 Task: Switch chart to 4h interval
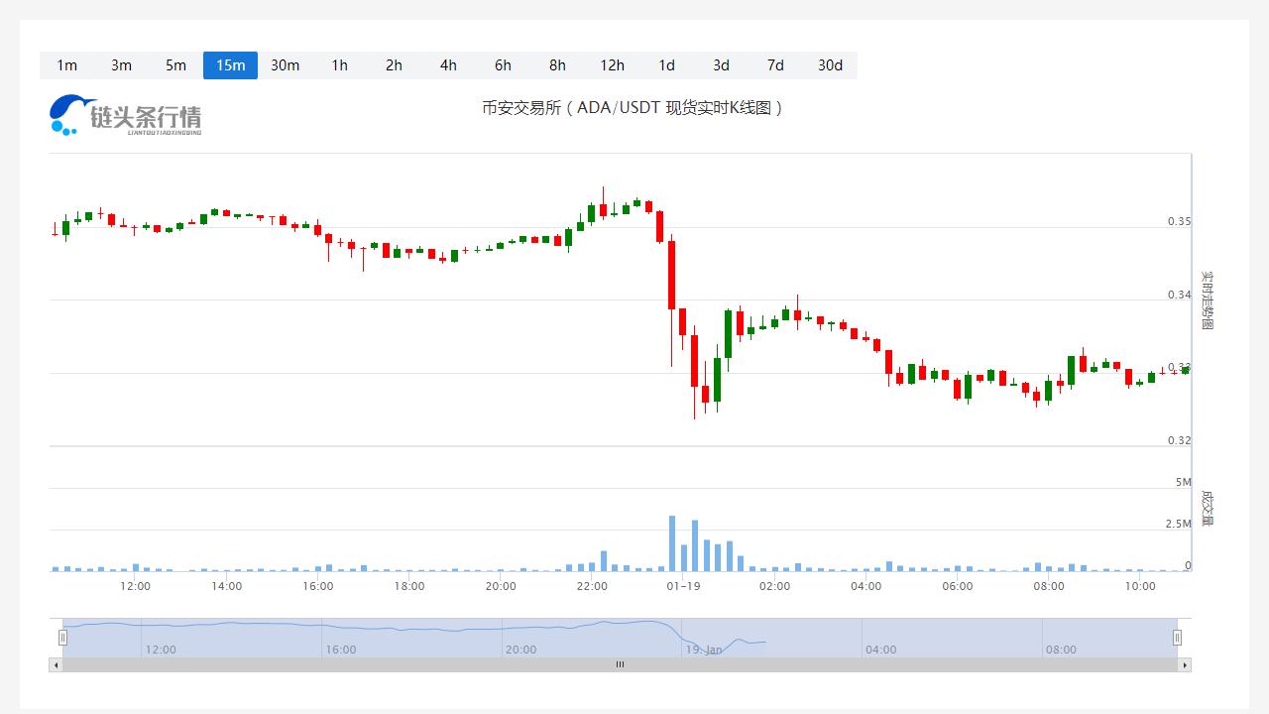click(448, 65)
